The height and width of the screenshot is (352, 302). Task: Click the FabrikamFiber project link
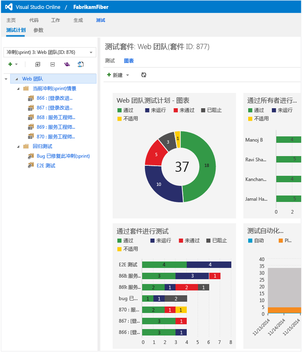point(91,7)
